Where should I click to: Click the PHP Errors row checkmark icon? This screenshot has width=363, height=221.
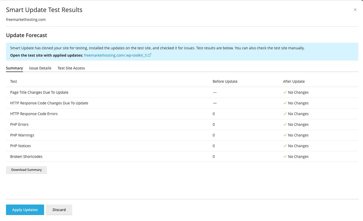click(x=285, y=124)
